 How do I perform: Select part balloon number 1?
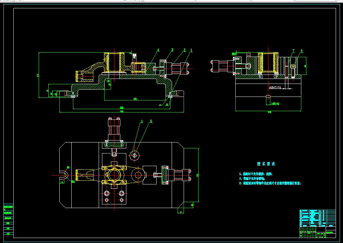191,50
